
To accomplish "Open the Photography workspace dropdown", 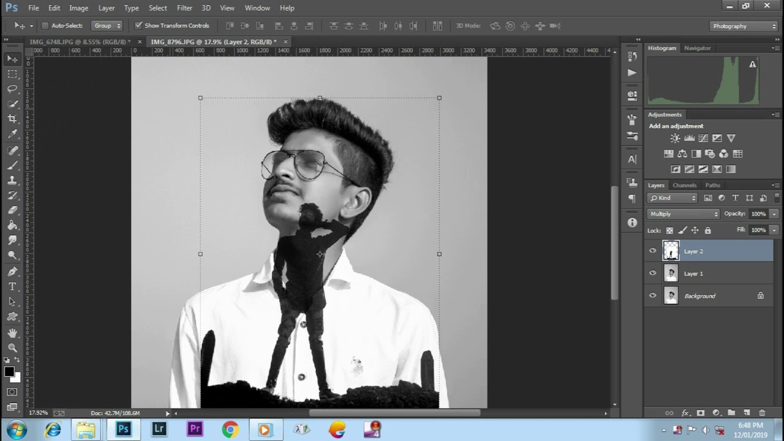I will click(744, 26).
